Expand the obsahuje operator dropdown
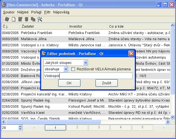This screenshot has width=176, height=139. (66, 69)
